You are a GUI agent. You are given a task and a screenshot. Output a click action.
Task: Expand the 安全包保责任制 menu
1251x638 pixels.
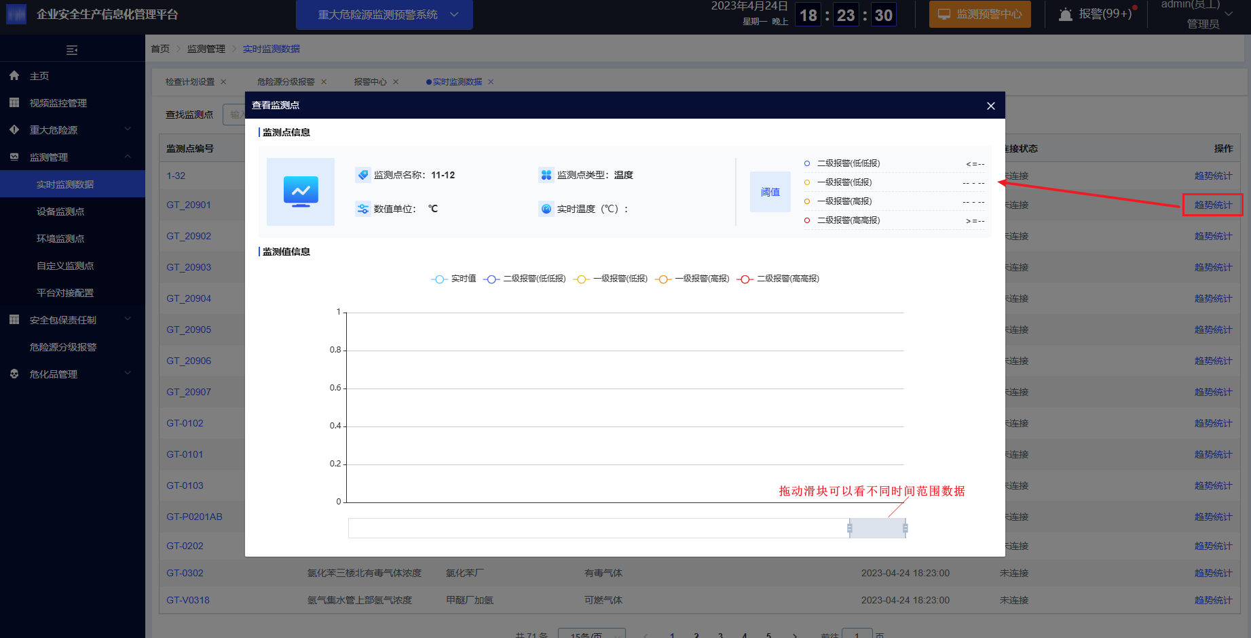[x=128, y=319]
